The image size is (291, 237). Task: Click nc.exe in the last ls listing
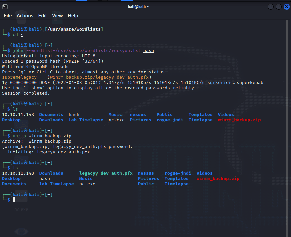point(87,184)
